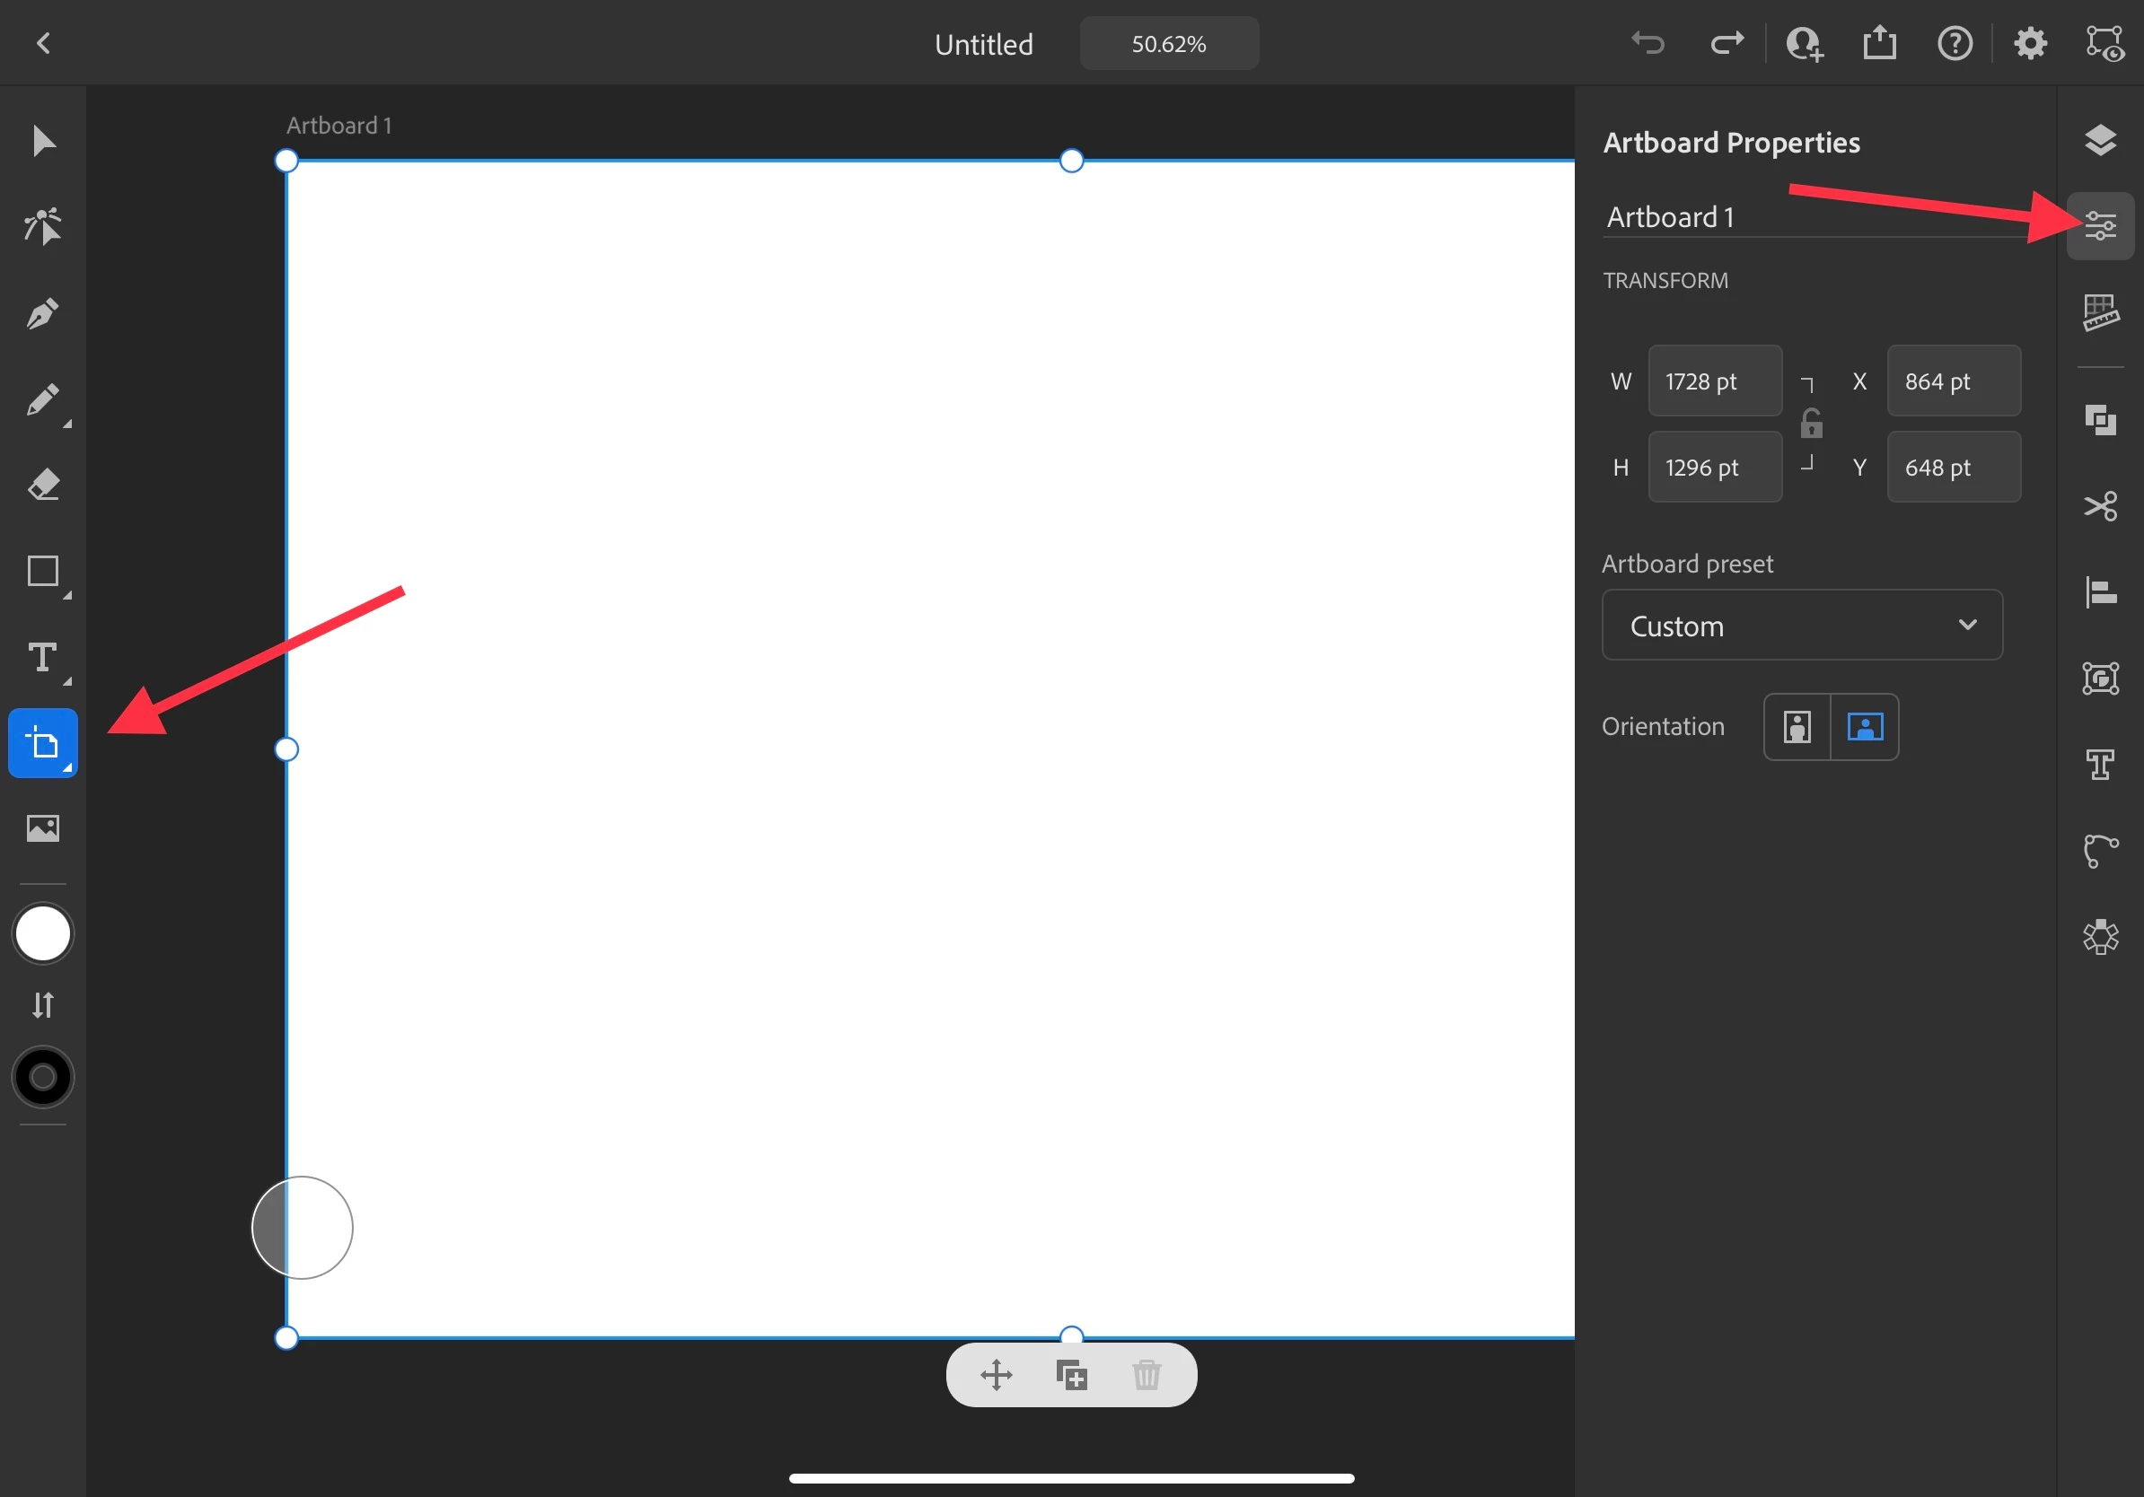Screen dimensions: 2144x1497
Task: Open the Precision grid panel
Action: (x=2100, y=312)
